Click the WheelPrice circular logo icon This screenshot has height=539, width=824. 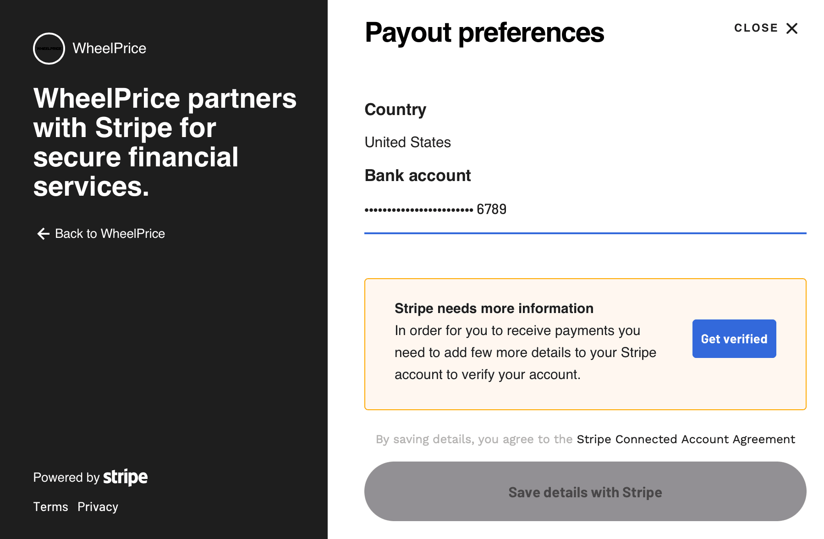click(49, 49)
